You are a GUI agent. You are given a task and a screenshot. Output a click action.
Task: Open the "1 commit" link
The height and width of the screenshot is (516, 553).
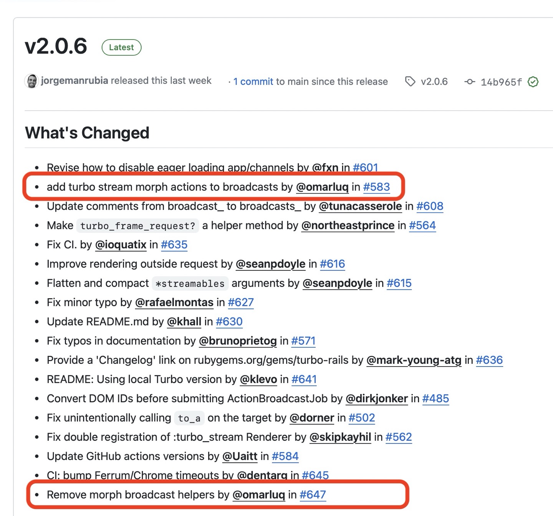(x=253, y=81)
